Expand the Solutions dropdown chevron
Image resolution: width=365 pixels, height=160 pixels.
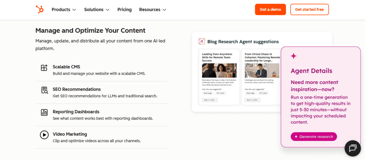[108, 10]
